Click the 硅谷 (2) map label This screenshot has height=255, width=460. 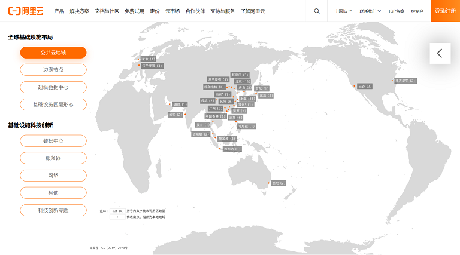pos(365,86)
